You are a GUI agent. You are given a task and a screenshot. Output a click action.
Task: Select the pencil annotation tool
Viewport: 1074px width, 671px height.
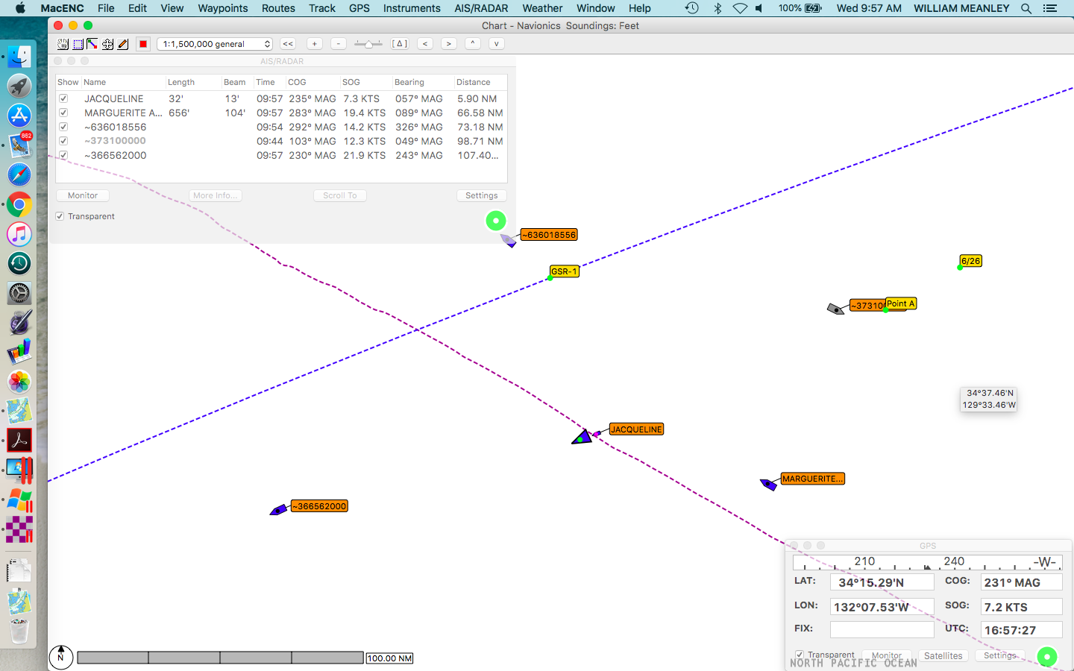123,44
